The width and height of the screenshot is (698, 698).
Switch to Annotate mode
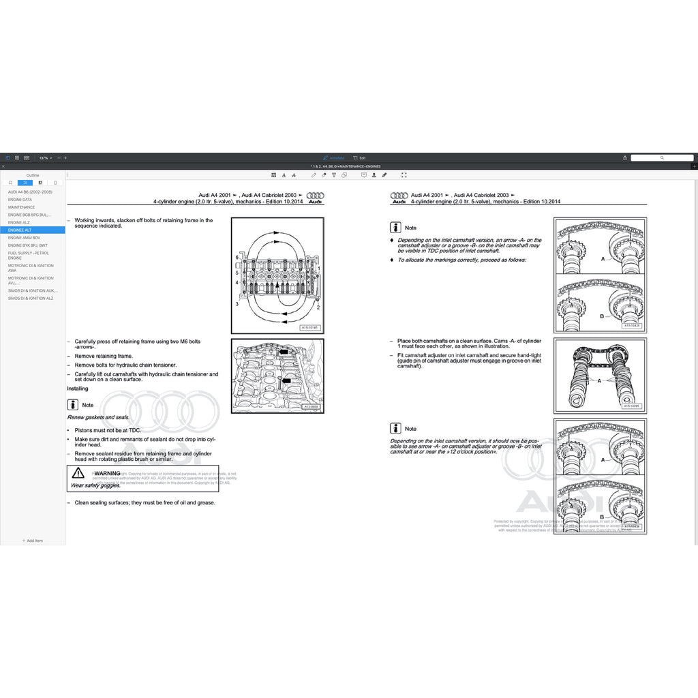(334, 157)
